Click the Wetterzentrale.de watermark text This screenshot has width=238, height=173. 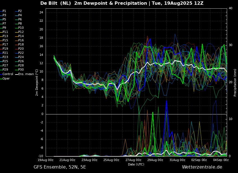click(x=202, y=167)
